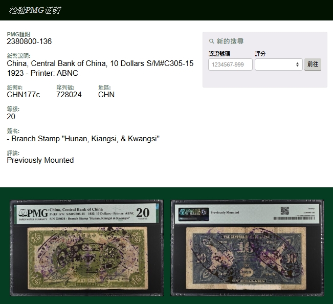Click the magnifier icon beside 新的搜尋
Screen dimensions: 333x304
coord(212,41)
